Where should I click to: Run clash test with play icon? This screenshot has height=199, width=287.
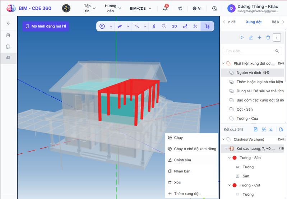coord(242,37)
